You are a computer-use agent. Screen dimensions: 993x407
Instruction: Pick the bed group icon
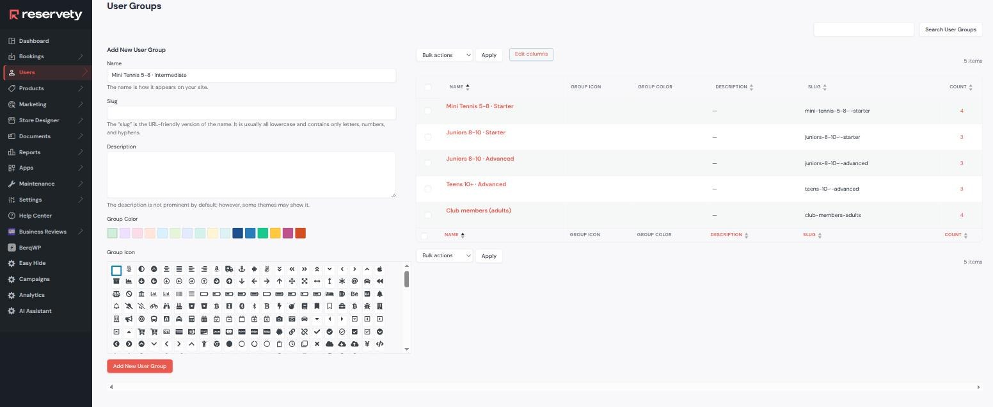330,294
